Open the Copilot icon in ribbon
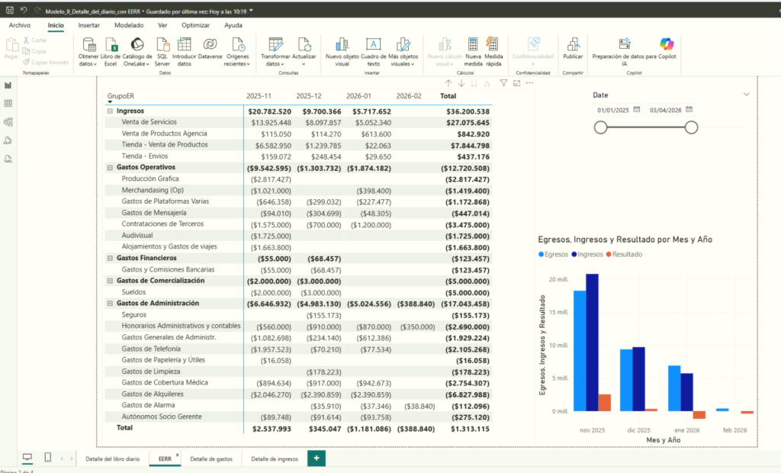 click(x=667, y=44)
